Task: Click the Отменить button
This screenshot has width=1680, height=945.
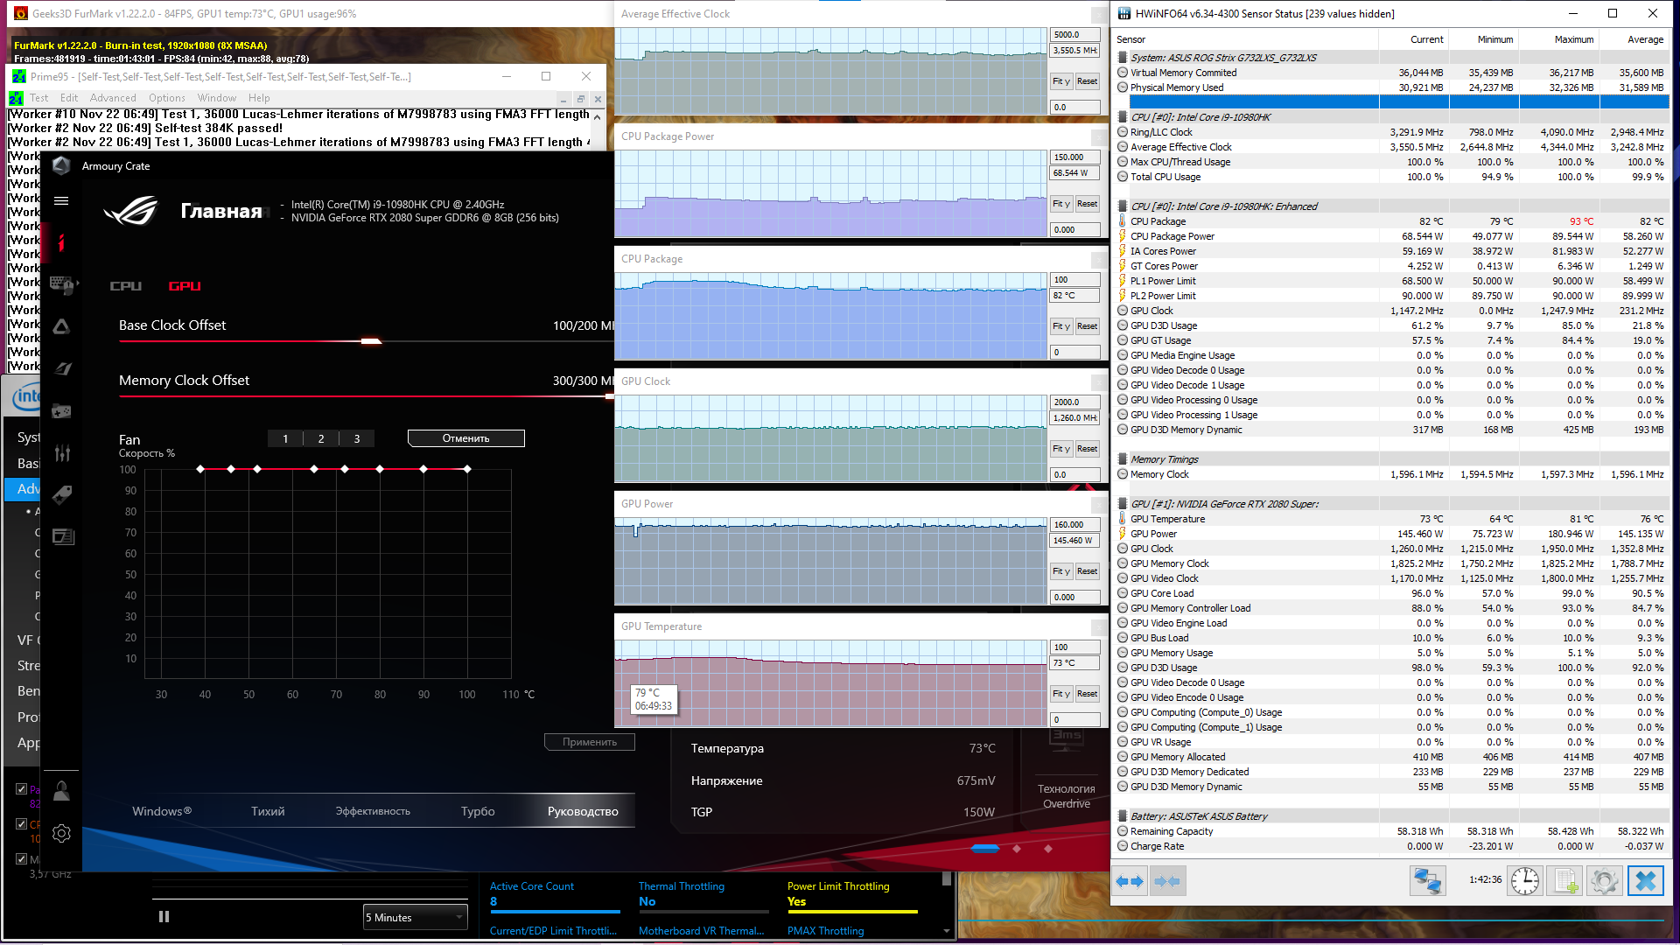Action: (466, 438)
